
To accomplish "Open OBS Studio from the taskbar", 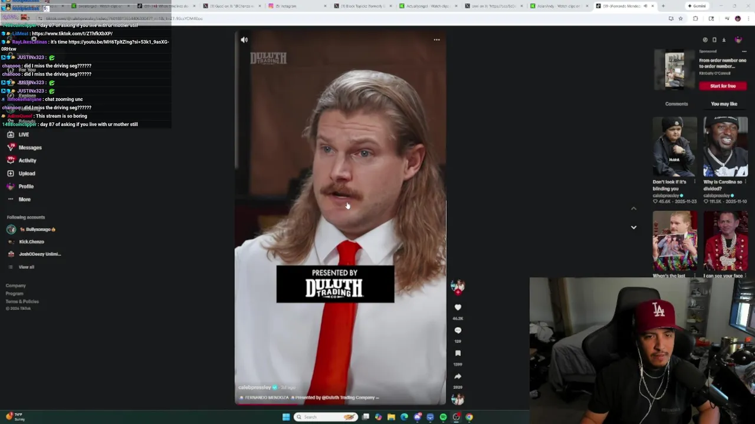I will click(456, 417).
